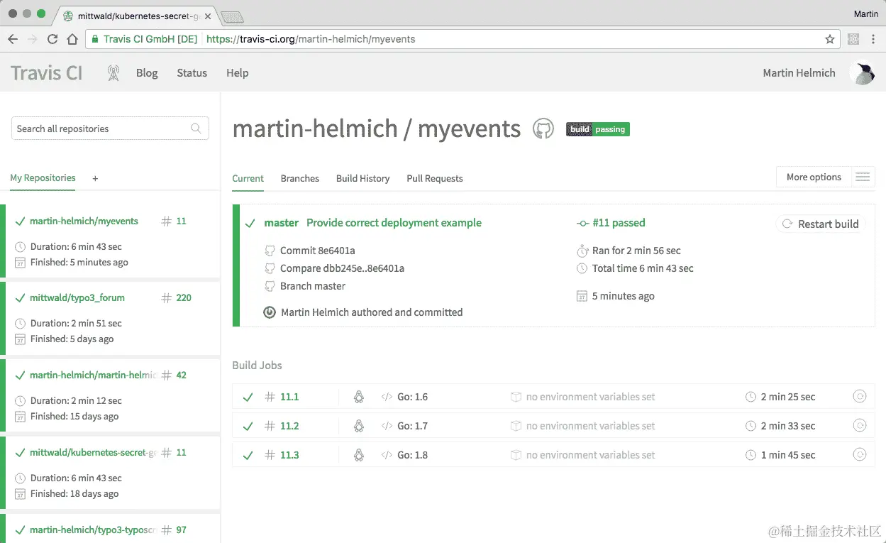The height and width of the screenshot is (543, 886).
Task: Click the Travis CI broadcast tower icon
Action: pyautogui.click(x=113, y=72)
